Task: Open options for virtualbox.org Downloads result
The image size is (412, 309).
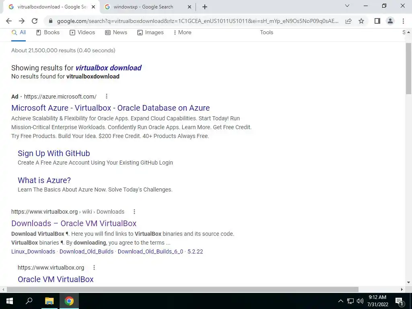Action: click(134, 212)
